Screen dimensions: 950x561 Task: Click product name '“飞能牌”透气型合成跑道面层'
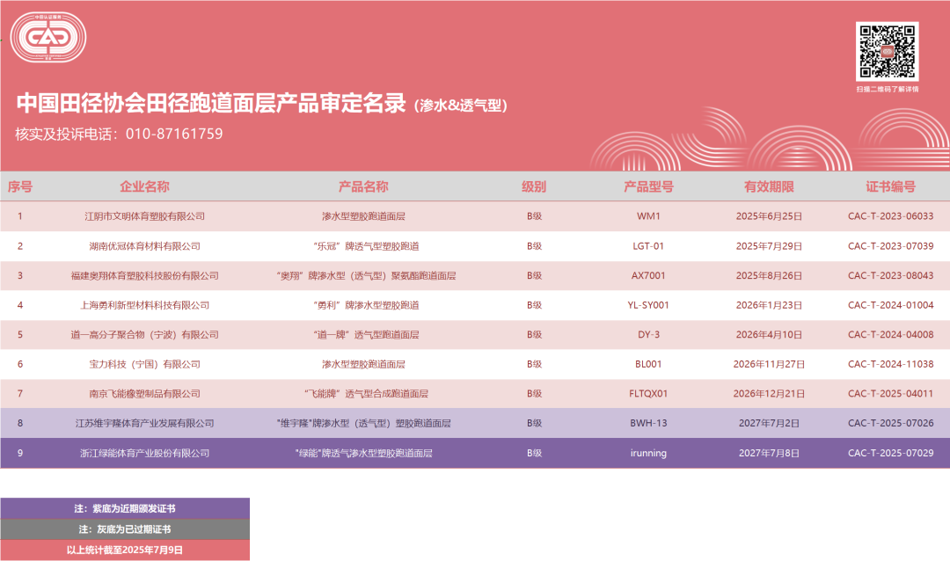[x=366, y=394]
